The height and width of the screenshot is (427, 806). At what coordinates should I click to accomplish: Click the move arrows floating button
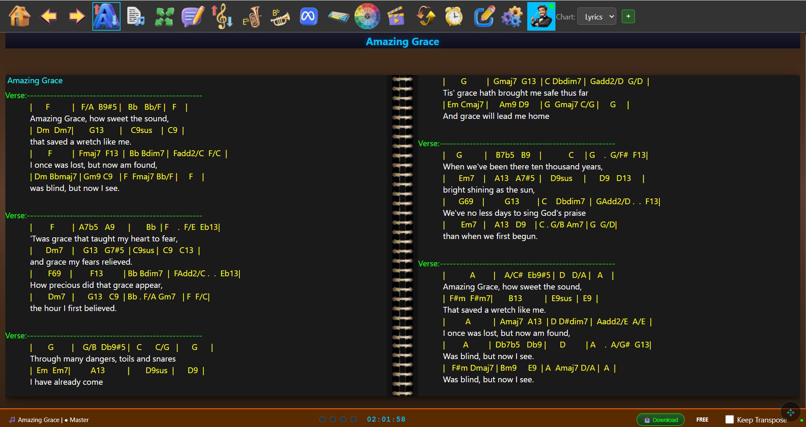coord(790,413)
